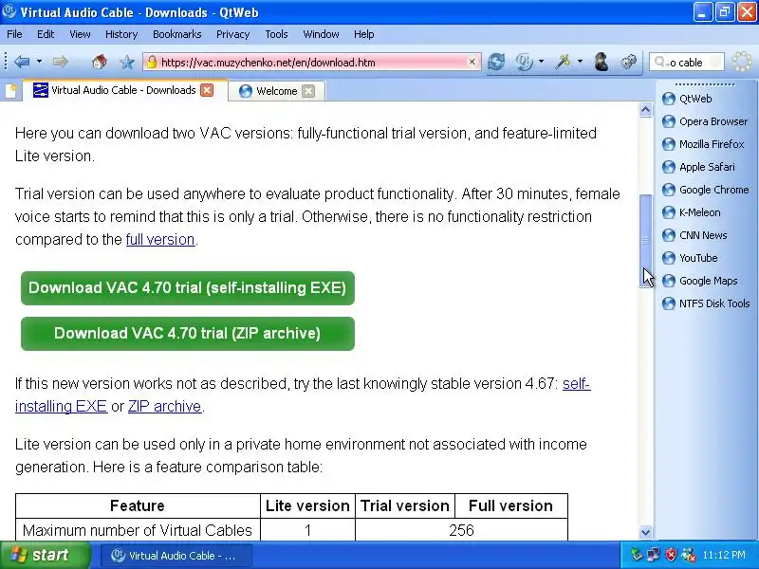Viewport: 759px width, 569px height.
Task: Open the File menu
Action: (x=14, y=34)
